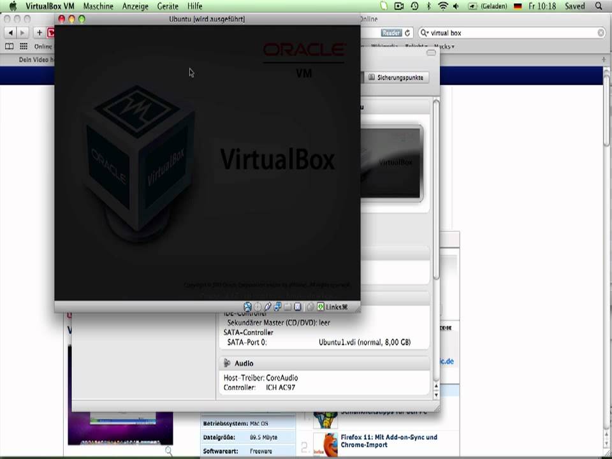The height and width of the screenshot is (459, 612).
Task: Click the Time Machine icon in menu bar
Action: (414, 6)
